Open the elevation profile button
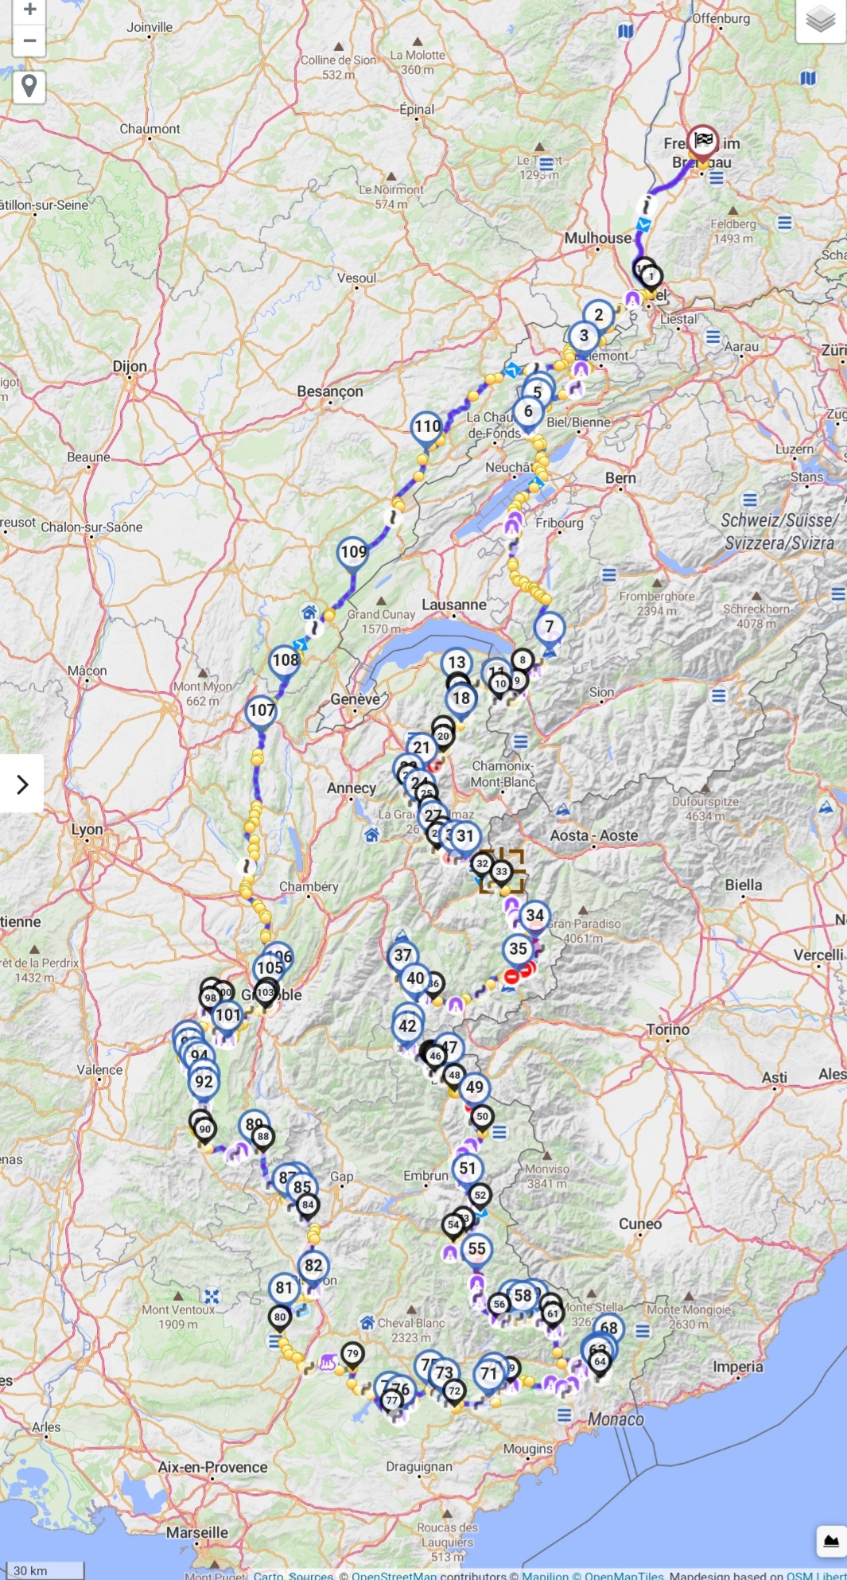 click(831, 1541)
